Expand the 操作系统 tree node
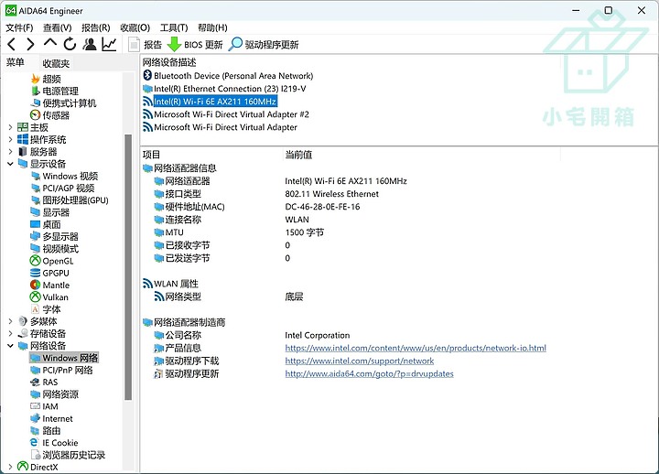The width and height of the screenshot is (659, 474). pos(10,139)
